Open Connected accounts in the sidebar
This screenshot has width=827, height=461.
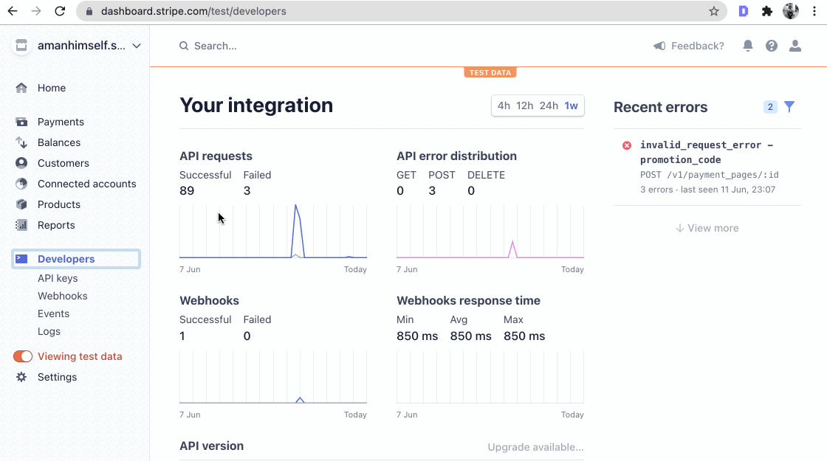[x=87, y=184]
